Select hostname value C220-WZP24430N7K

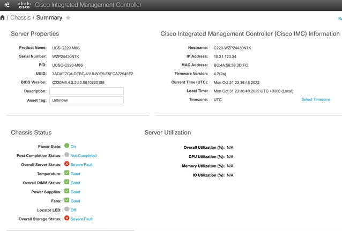[232, 48]
